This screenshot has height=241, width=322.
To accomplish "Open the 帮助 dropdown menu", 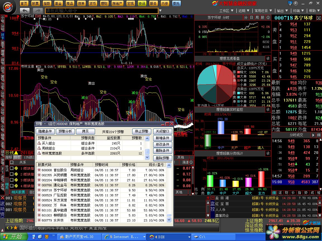I will pos(314,11).
